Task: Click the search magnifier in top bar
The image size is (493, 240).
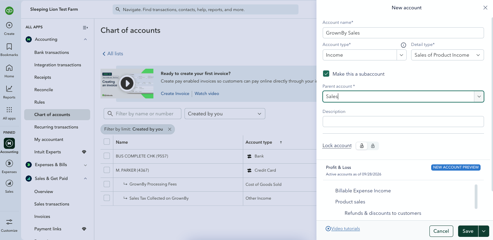Action: (x=118, y=10)
